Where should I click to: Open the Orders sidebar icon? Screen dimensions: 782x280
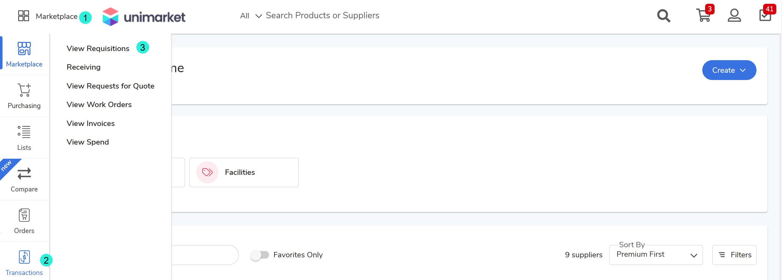click(24, 215)
